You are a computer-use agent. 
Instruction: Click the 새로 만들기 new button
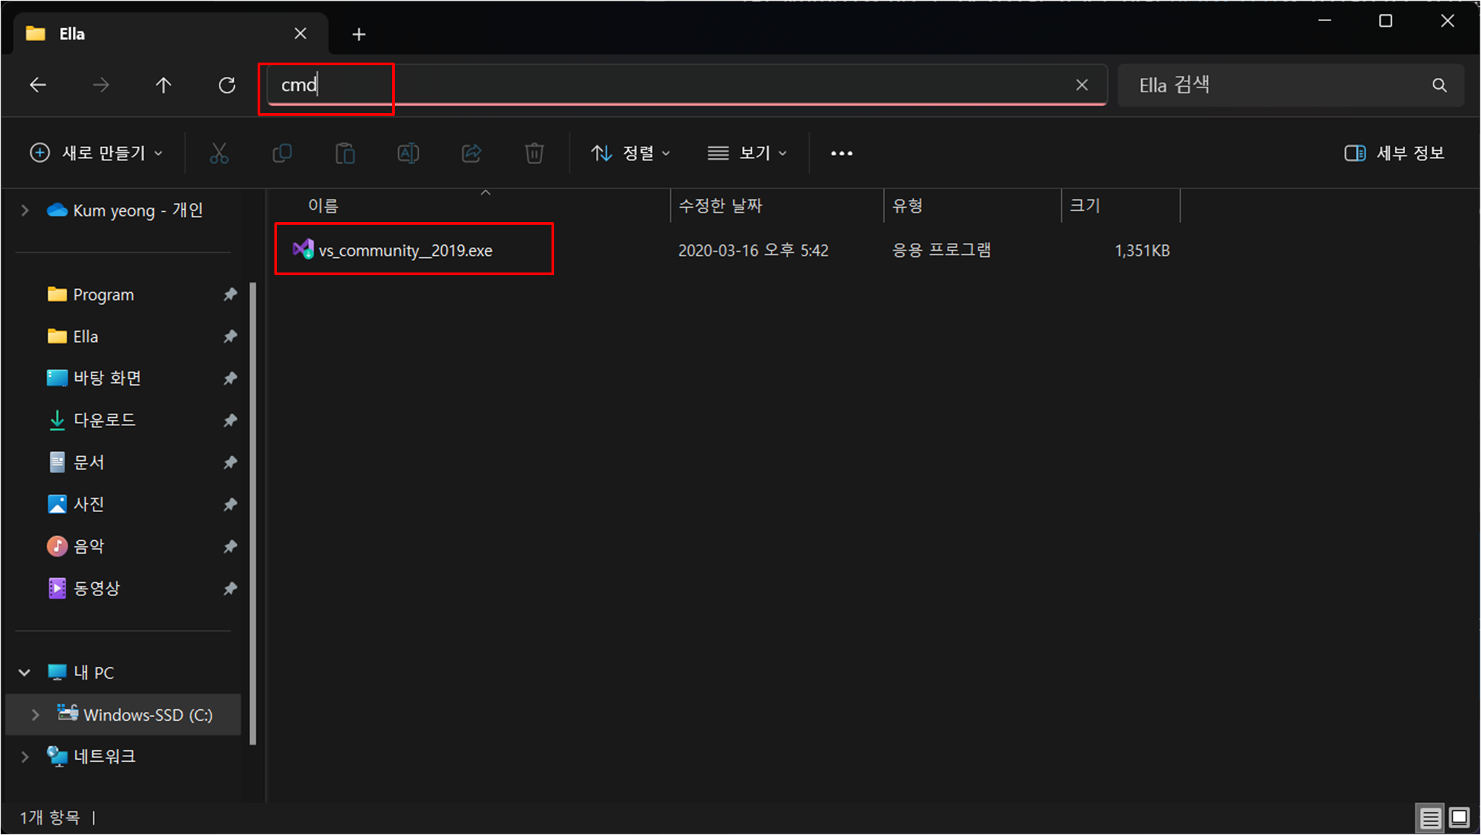pyautogui.click(x=96, y=153)
